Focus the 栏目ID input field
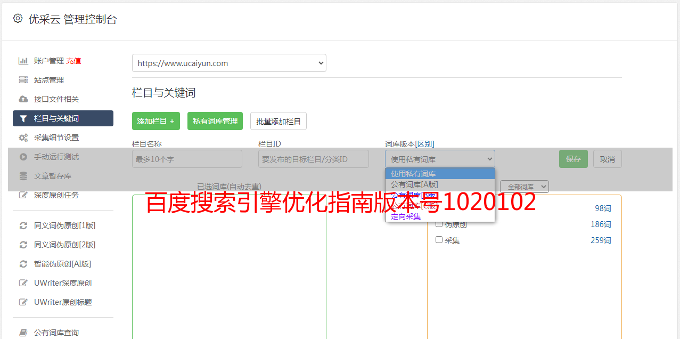Screen dimensions: 680x339 tap(314, 159)
